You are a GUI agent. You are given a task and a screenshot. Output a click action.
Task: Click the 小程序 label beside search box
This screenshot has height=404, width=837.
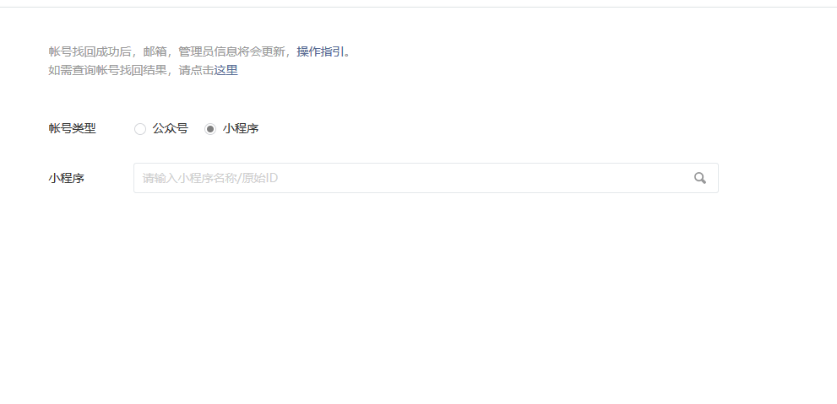(66, 178)
